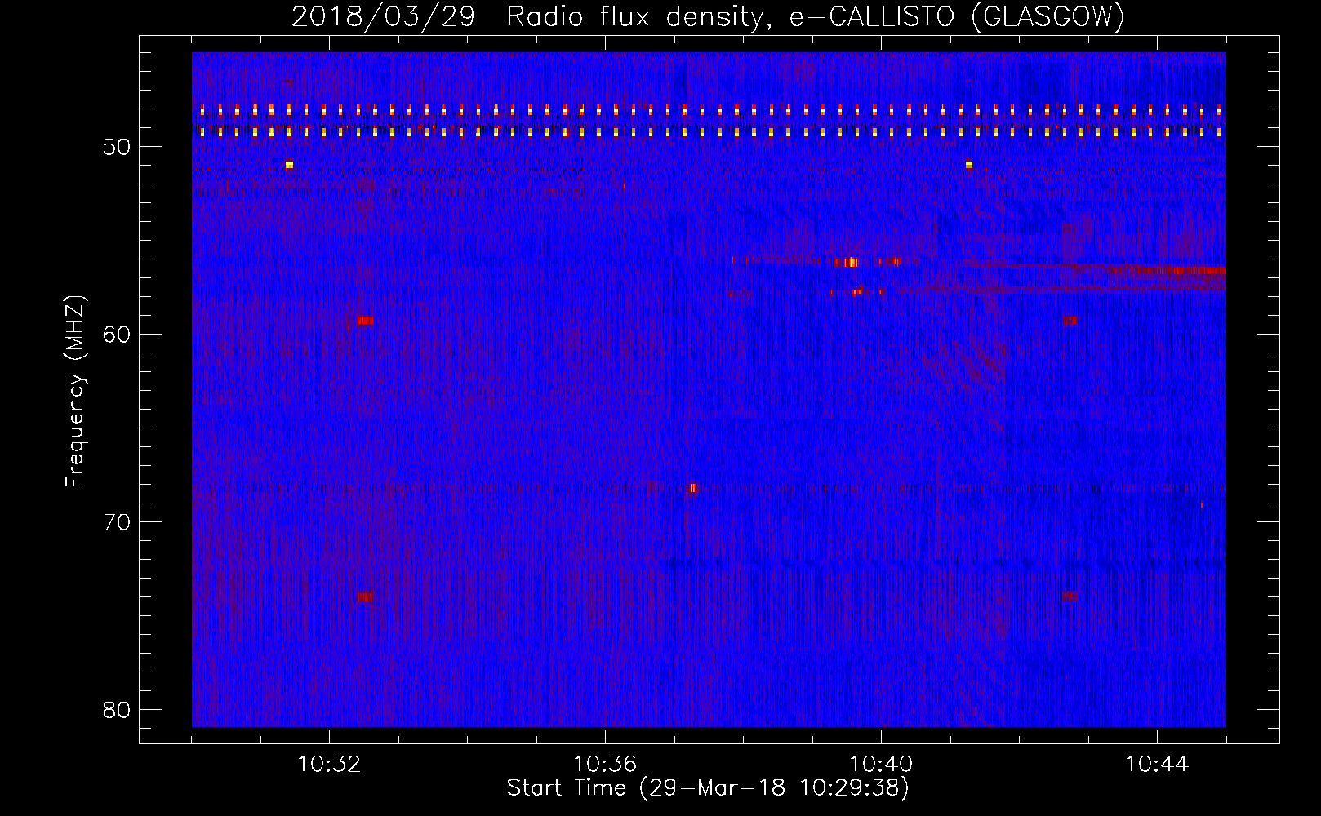This screenshot has height=816, width=1321.
Task: Click the bright yellow burst near 10:39:30, 56 MHz
Action: (x=852, y=262)
